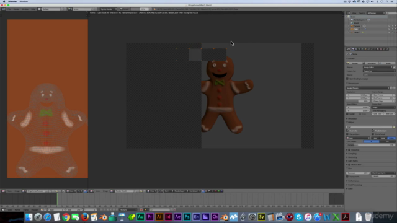Open Google Chrome from the dock
Screen dimensions: 397x223
[66, 217]
